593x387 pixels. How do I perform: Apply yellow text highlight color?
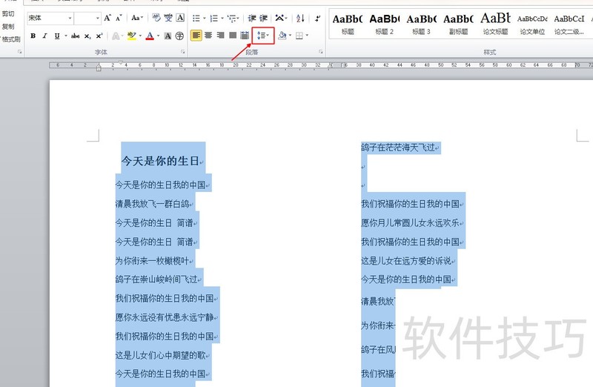coord(132,36)
